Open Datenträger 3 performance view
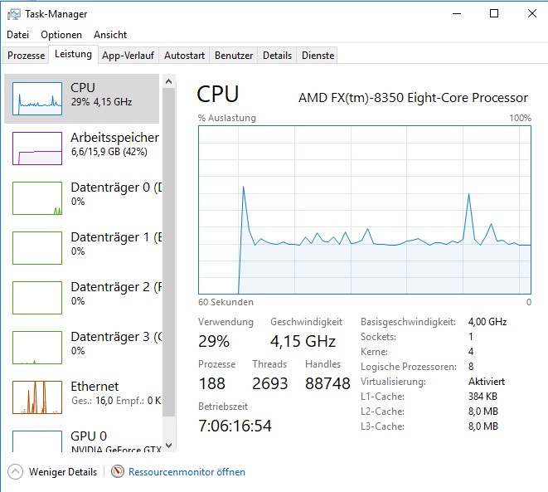 click(x=37, y=348)
